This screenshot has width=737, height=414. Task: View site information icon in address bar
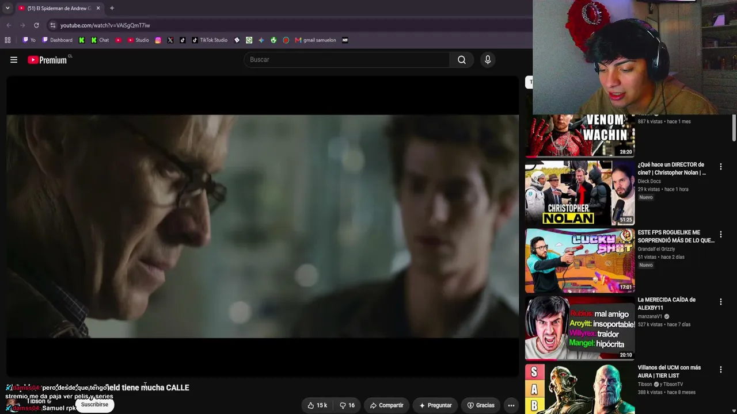tap(53, 25)
